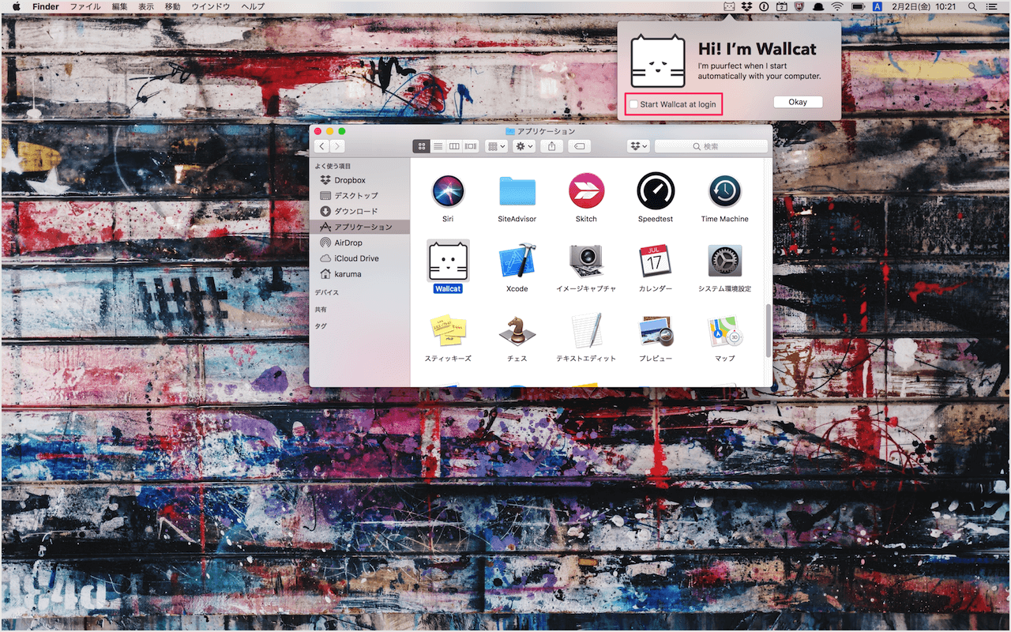Select アプリケーション in the sidebar
The height and width of the screenshot is (632, 1011).
point(360,227)
